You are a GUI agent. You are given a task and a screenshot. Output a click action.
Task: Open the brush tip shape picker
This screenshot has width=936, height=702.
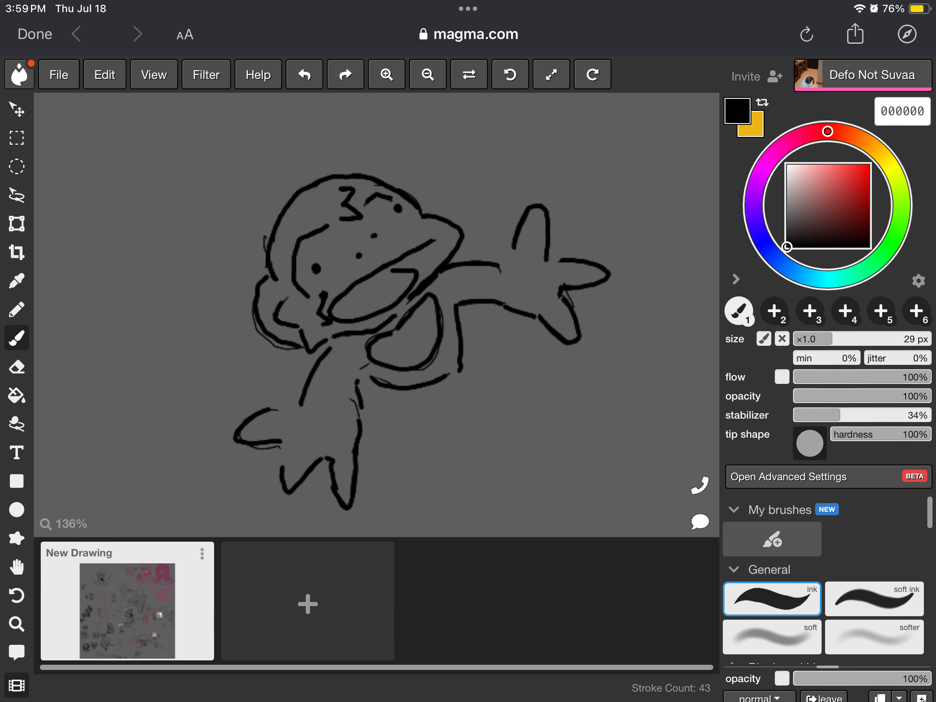click(809, 443)
